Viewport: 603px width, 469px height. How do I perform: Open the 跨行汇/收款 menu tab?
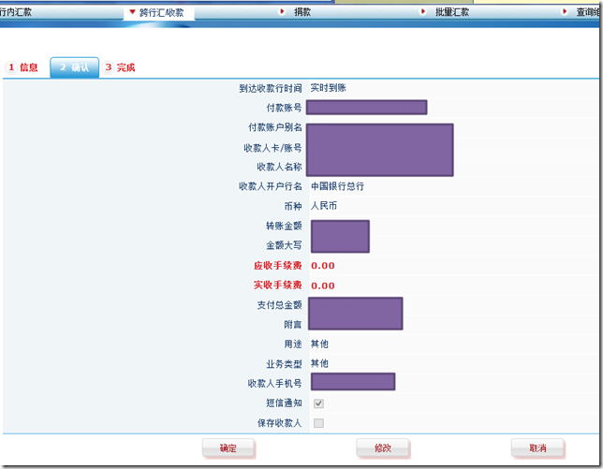(159, 13)
